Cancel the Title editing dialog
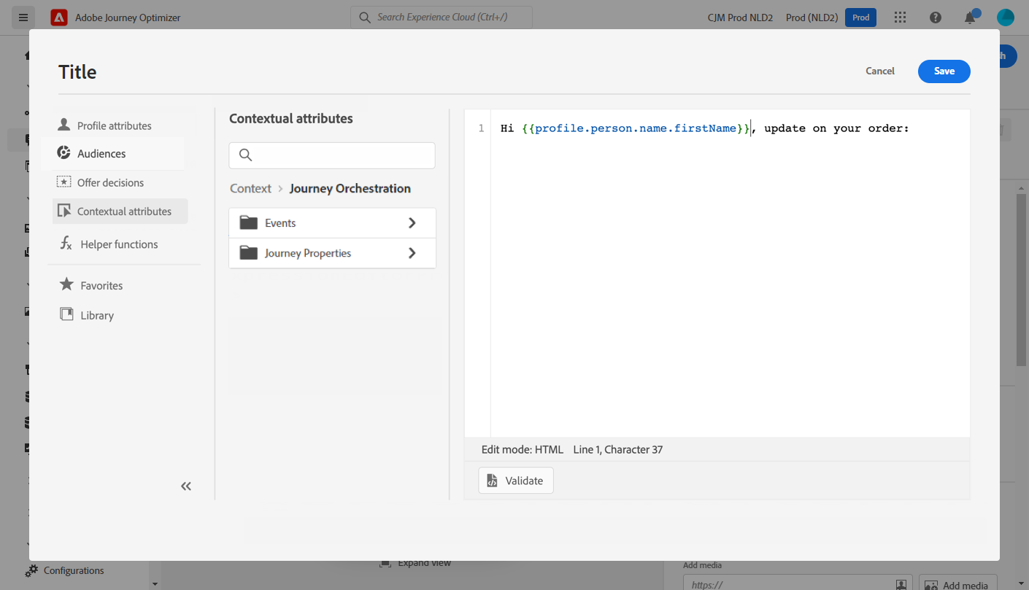Viewport: 1029px width, 590px height. 879,71
